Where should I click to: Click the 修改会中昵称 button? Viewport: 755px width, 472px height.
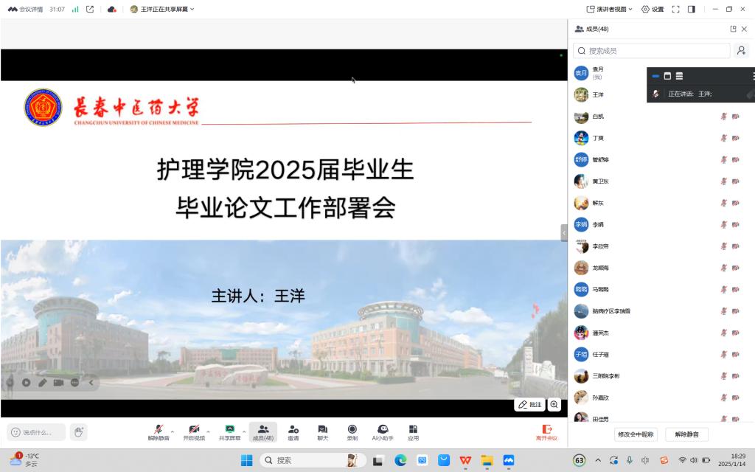[x=636, y=434]
